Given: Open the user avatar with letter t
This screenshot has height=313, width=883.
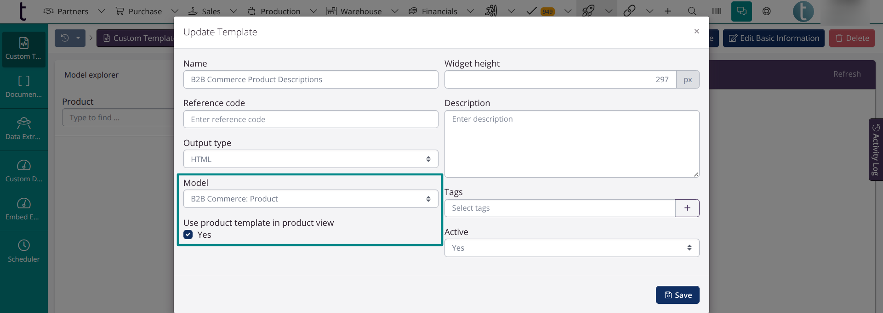Looking at the screenshot, I should pos(803,11).
